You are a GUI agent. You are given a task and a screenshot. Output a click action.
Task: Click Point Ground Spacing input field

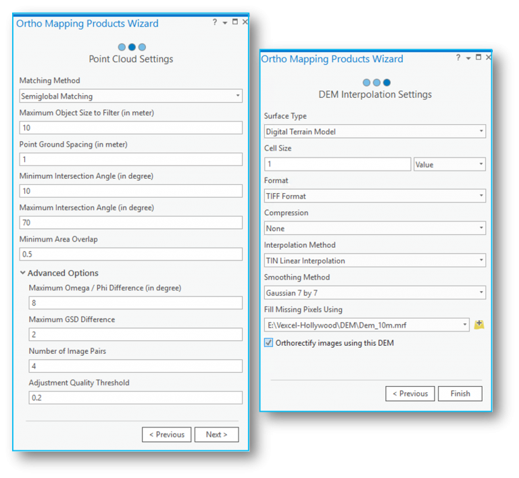click(130, 159)
